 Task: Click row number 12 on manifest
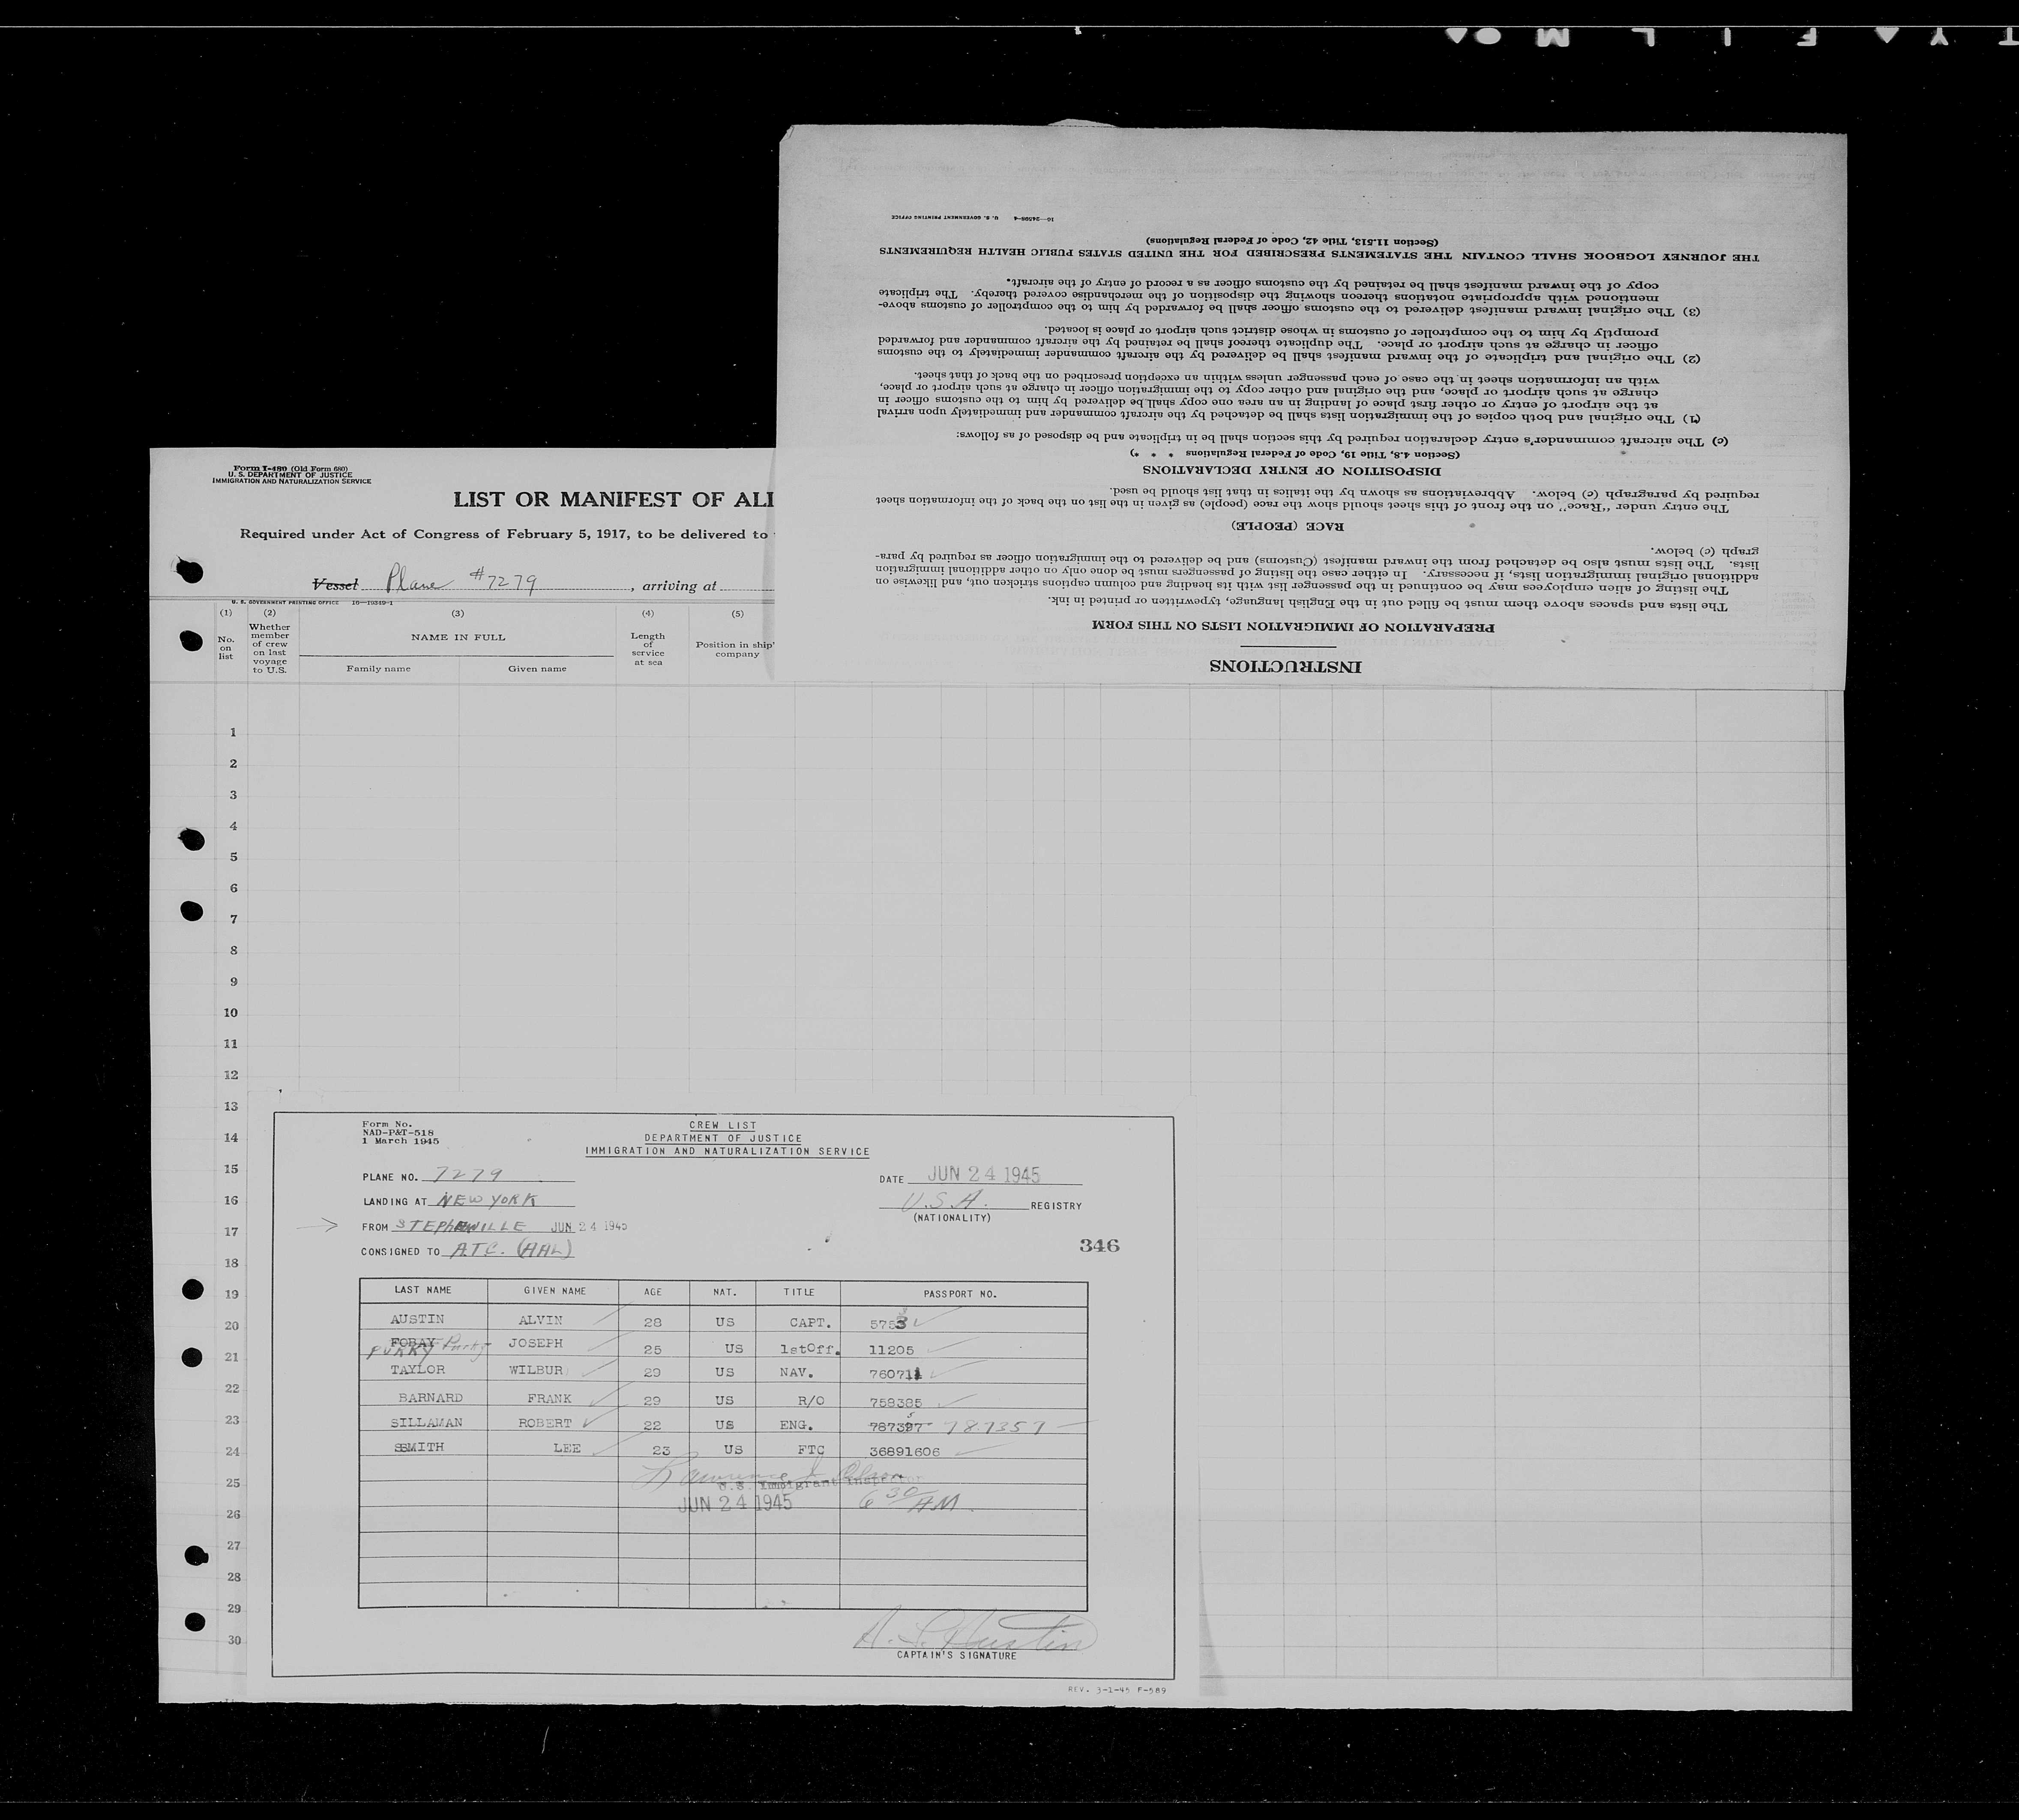click(232, 1075)
